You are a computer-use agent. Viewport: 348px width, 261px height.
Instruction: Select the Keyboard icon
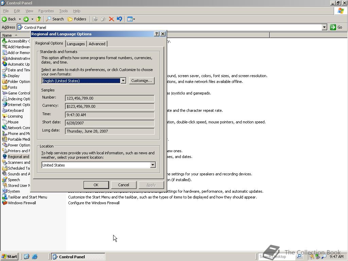pos(5,110)
